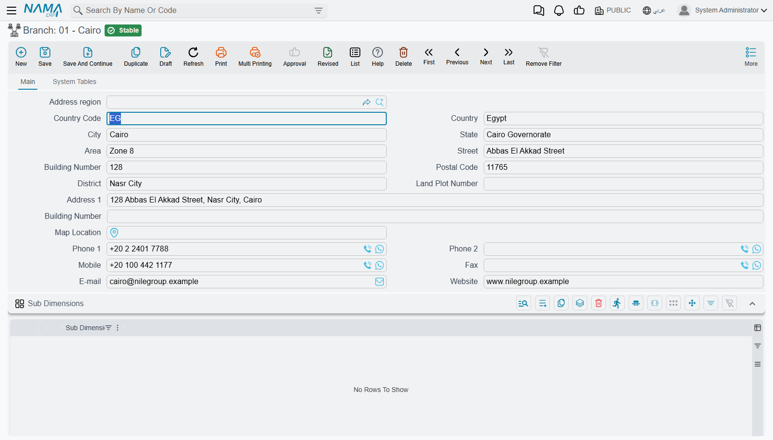Open Help
Image resolution: width=773 pixels, height=440 pixels.
click(x=378, y=57)
